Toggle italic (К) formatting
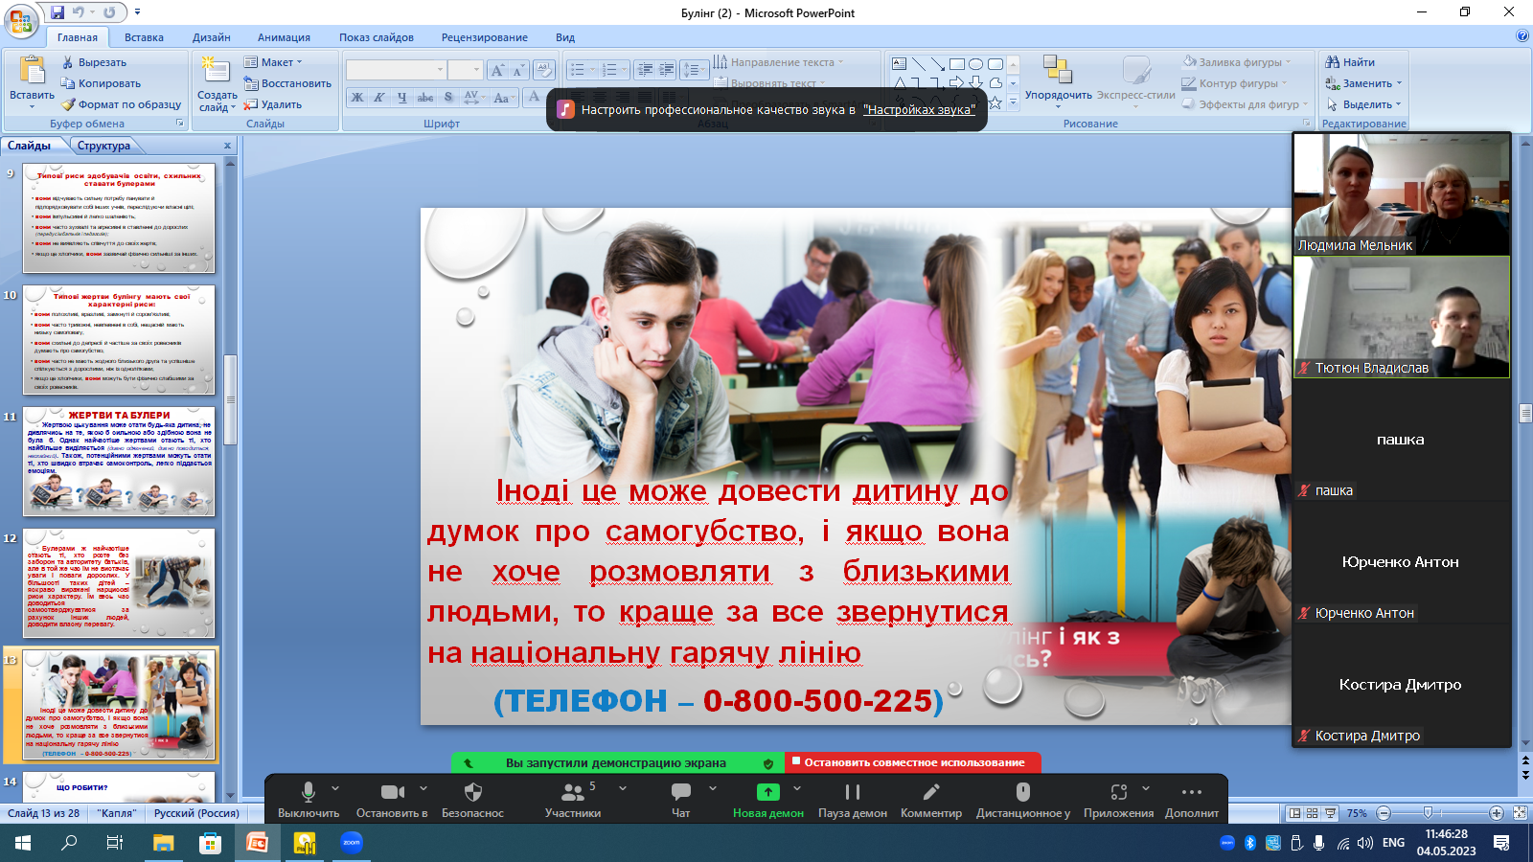The height and width of the screenshot is (862, 1533). pyautogui.click(x=379, y=98)
